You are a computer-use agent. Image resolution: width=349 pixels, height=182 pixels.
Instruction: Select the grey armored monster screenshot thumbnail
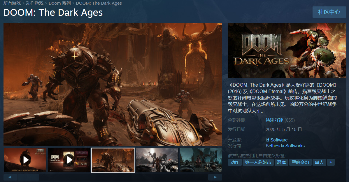(157, 160)
